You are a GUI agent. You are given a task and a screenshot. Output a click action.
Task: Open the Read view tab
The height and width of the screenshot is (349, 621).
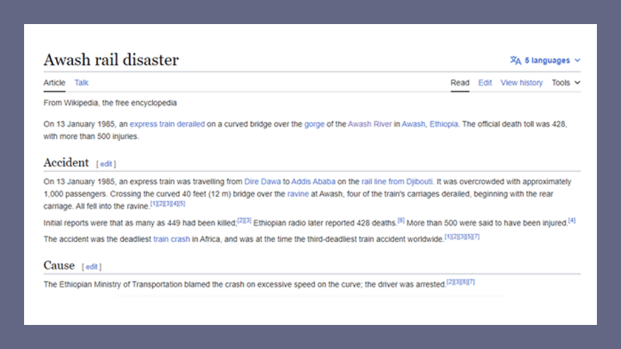460,83
